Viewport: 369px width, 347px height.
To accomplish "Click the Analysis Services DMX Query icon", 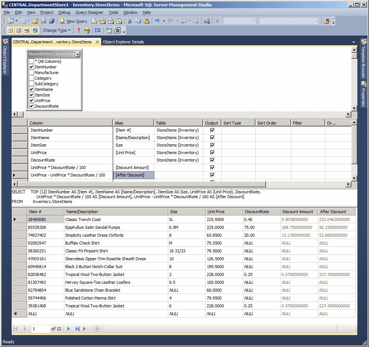I will [x=111, y=21].
